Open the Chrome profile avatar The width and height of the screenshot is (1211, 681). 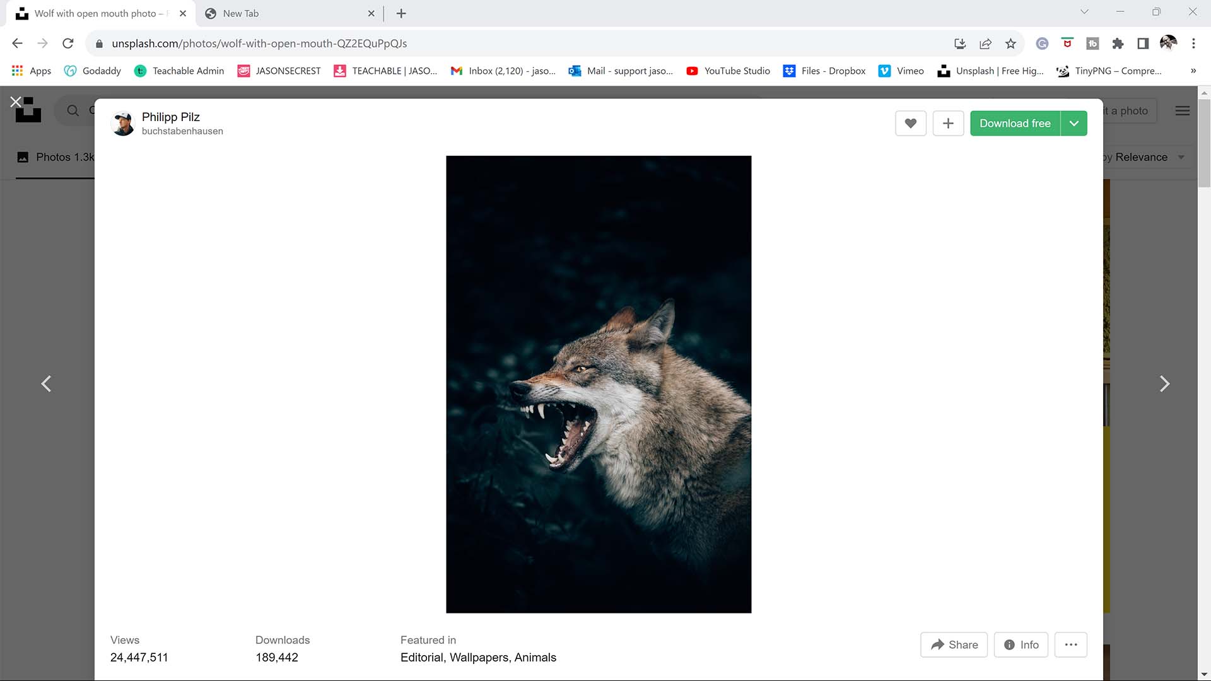point(1168,43)
